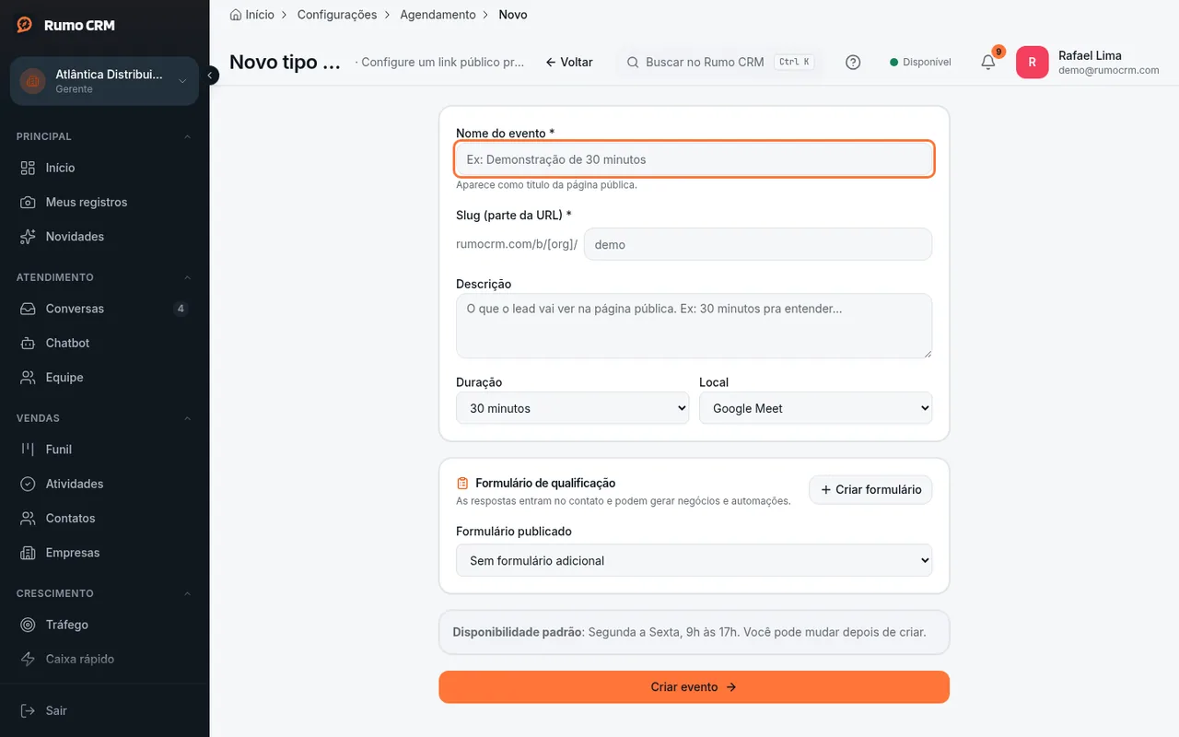Collapse the CRESCIMENTO section
This screenshot has height=737, width=1179.
pos(187,593)
